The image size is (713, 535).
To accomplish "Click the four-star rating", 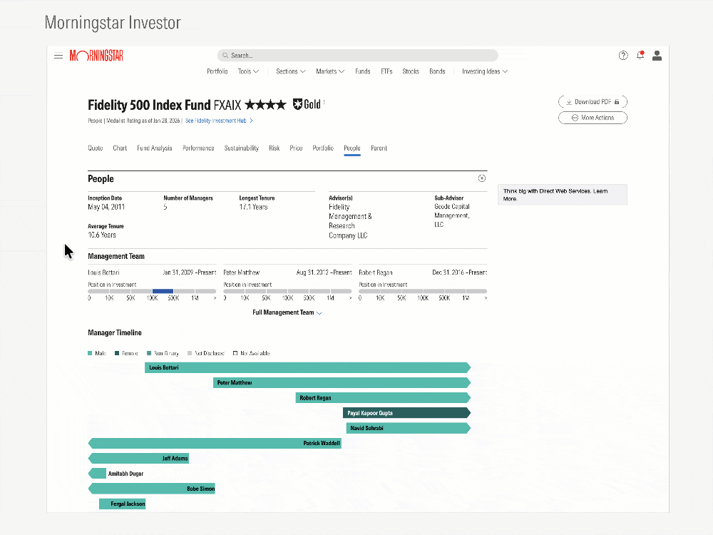I will tap(265, 105).
